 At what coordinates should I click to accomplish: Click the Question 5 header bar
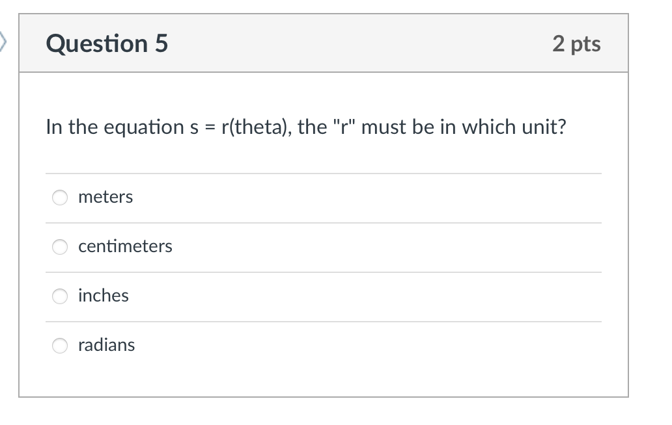358,44
